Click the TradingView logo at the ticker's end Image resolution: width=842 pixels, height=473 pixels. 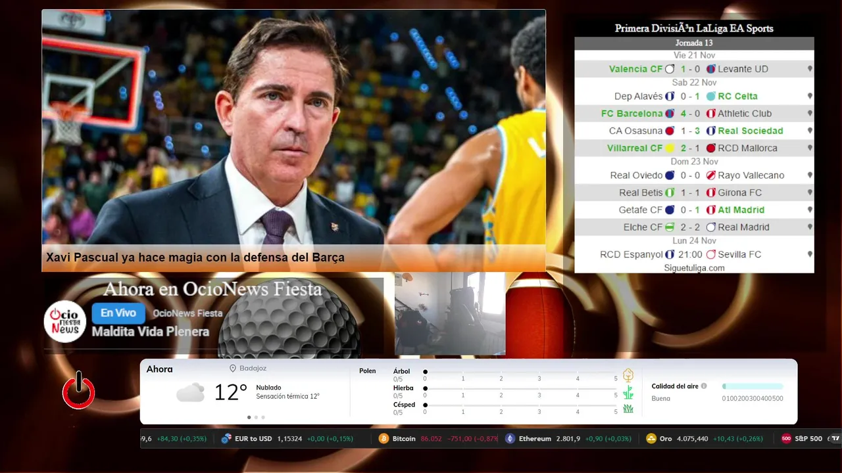pyautogui.click(x=835, y=439)
